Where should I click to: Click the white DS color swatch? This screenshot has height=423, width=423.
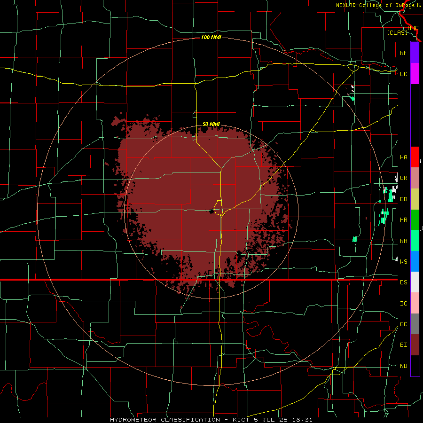[415, 282]
